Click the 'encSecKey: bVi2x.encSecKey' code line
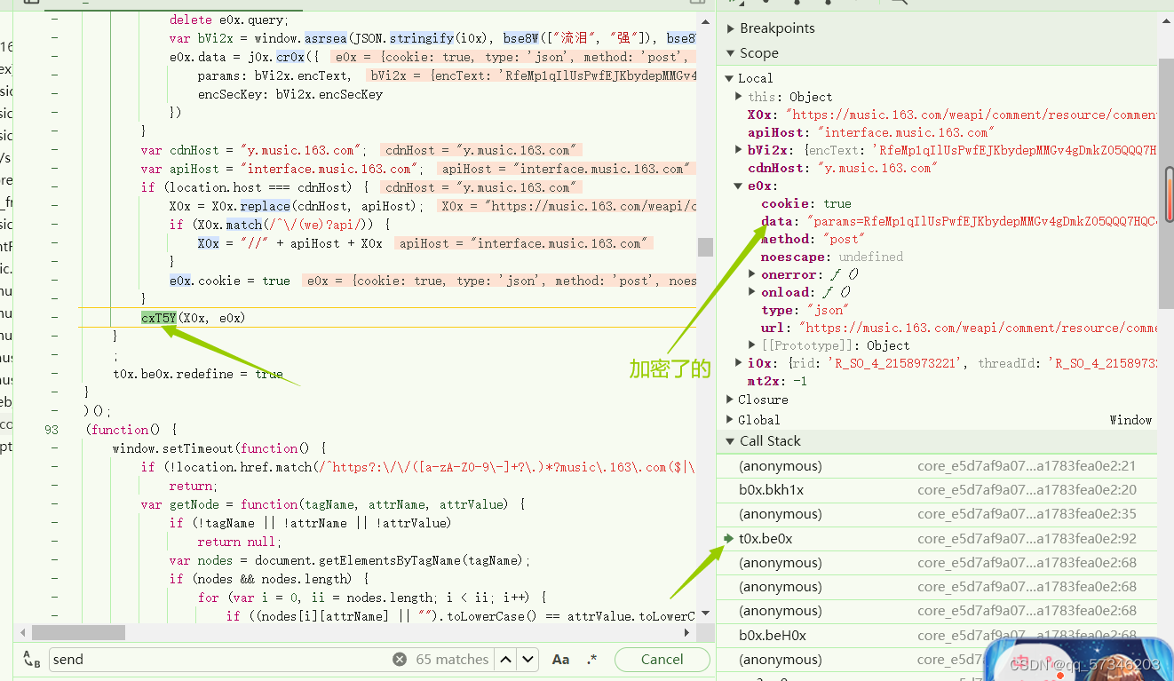 [x=290, y=94]
